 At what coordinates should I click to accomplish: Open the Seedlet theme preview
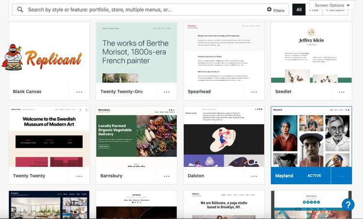[311, 53]
